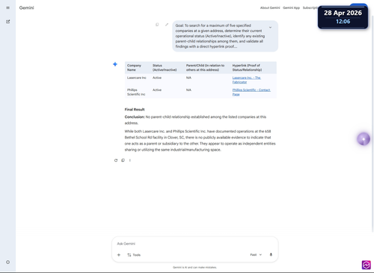374x273 pixels.
Task: Click the Gemini is AI disclaimer text
Action: 194,268
